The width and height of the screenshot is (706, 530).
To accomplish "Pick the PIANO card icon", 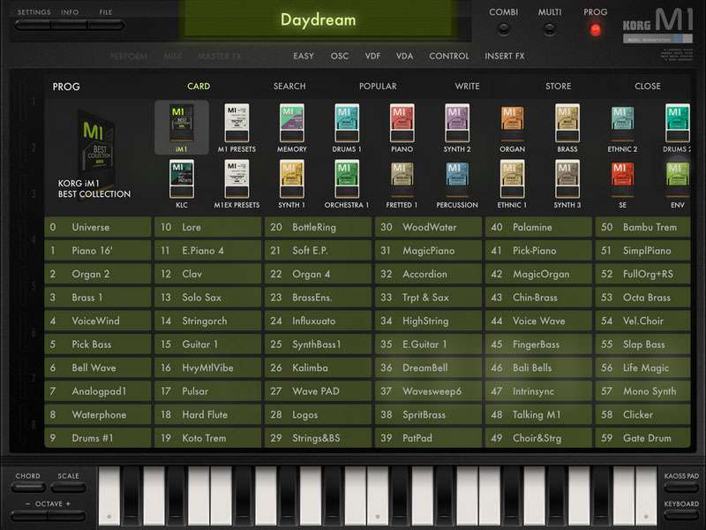I will pyautogui.click(x=402, y=122).
